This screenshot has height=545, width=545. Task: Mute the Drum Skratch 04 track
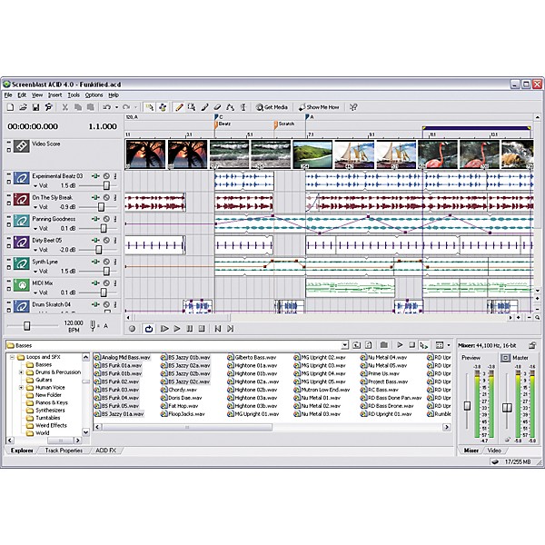(x=106, y=304)
